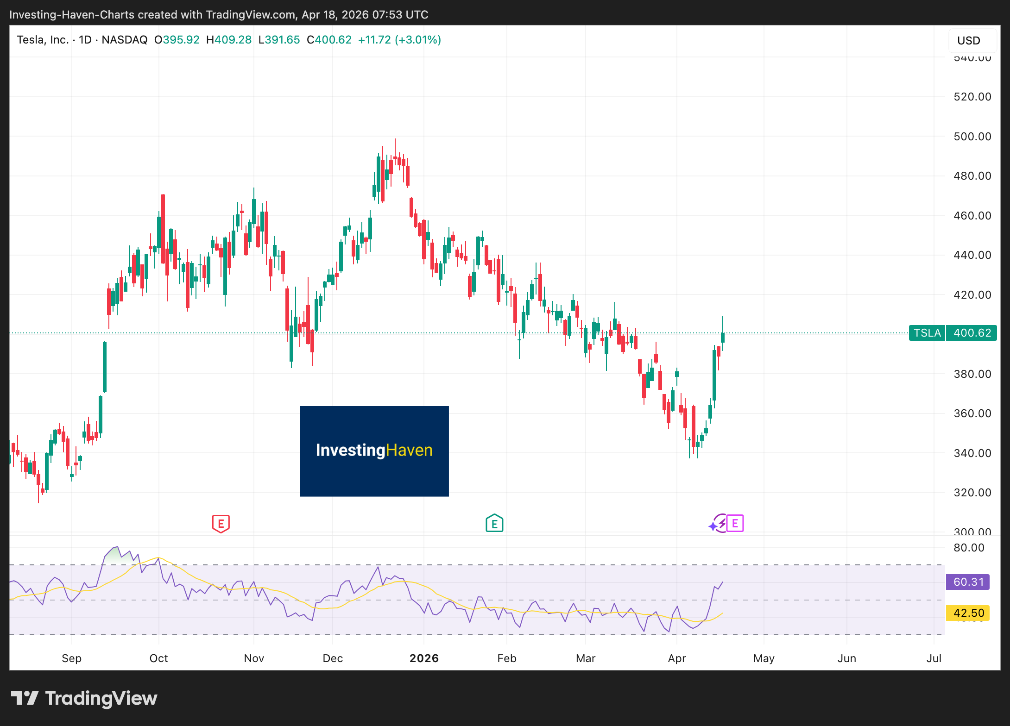Click the NASDAQ exchange label
This screenshot has height=726, width=1010.
point(124,40)
